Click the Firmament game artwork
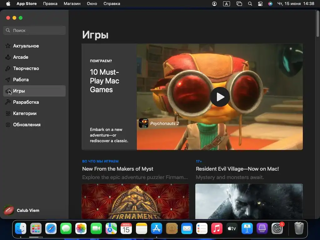Image resolution: width=320 pixels, height=240 pixels. [135, 201]
